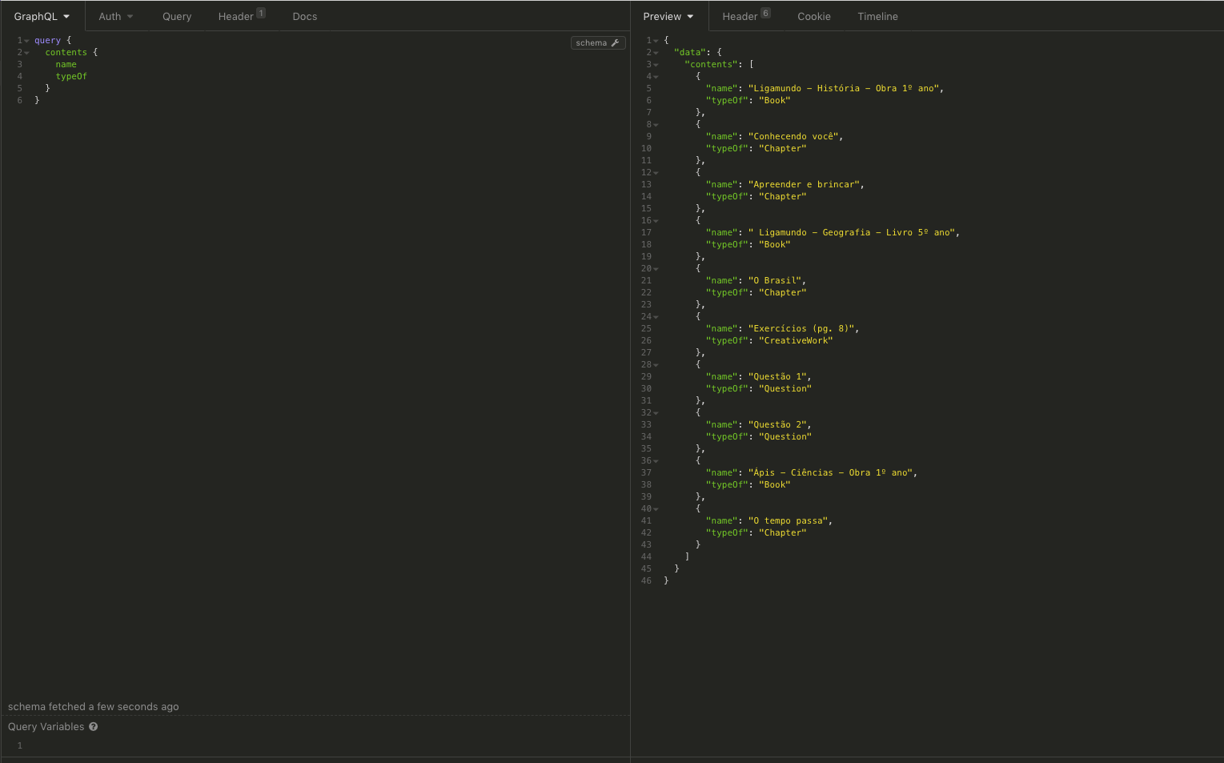The height and width of the screenshot is (763, 1224).
Task: Click the "Questão 1" name value
Action: pyautogui.click(x=777, y=376)
